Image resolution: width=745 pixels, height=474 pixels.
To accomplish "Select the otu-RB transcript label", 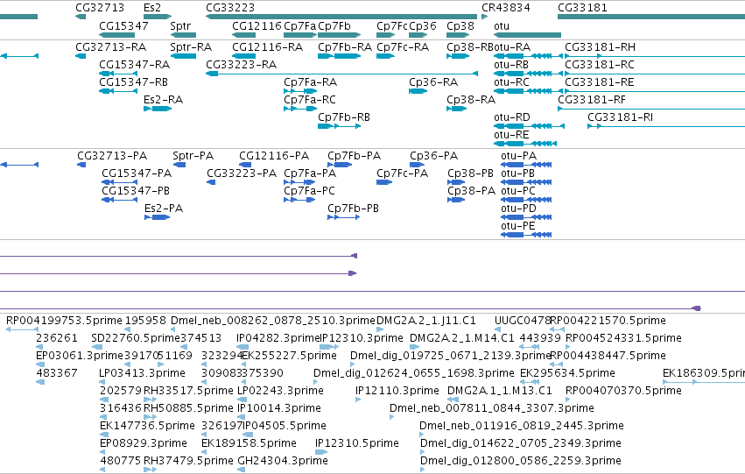I will [510, 65].
